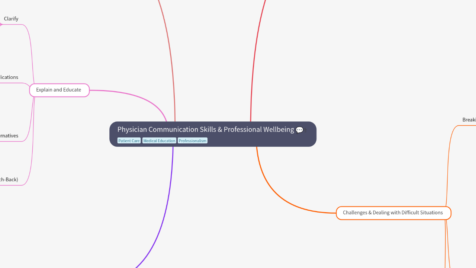Viewport: 476px width, 268px height.
Task: Select the label ending in 'rnatives'
Action: (9, 135)
